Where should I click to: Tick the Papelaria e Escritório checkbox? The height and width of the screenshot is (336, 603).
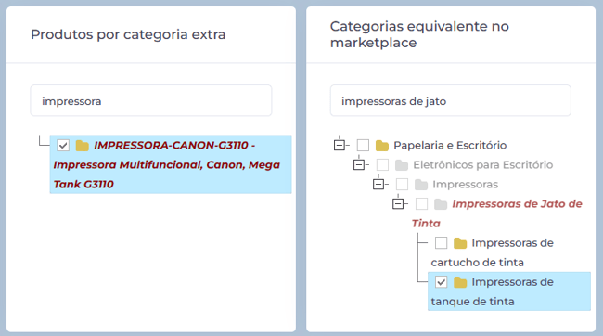pos(363,146)
